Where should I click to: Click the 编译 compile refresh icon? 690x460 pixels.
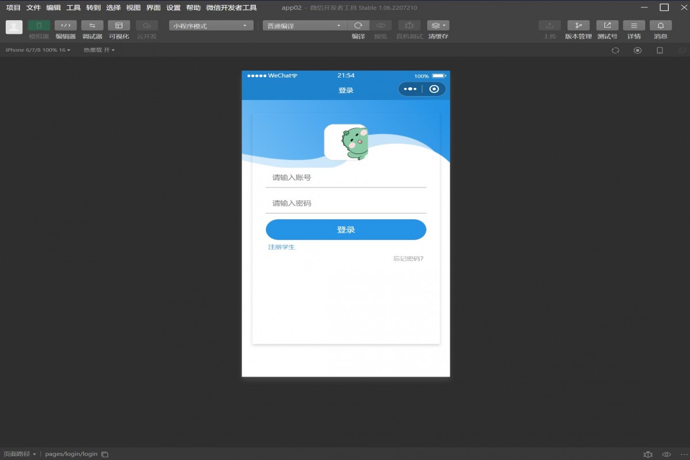[x=358, y=26]
